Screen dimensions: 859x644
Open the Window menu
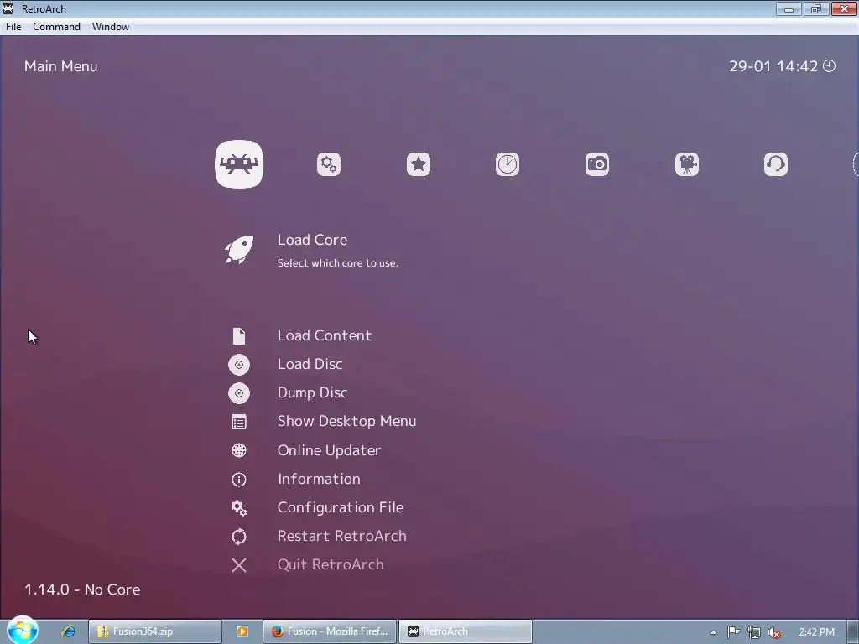(111, 27)
